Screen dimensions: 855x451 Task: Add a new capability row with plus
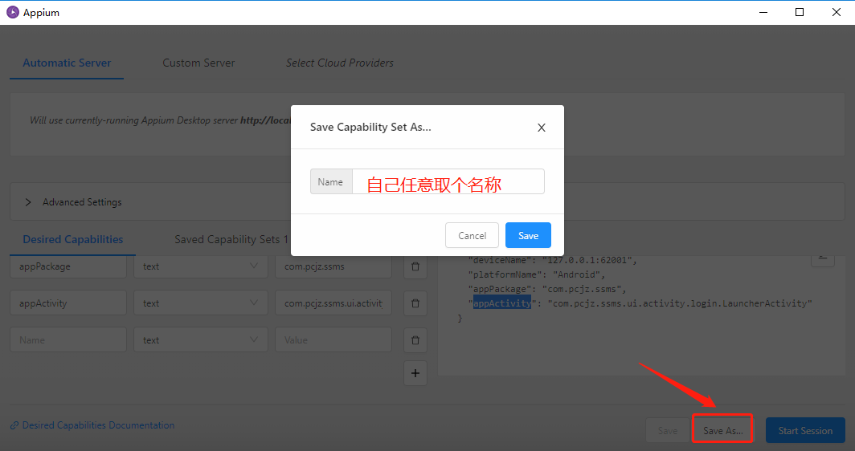pos(415,373)
